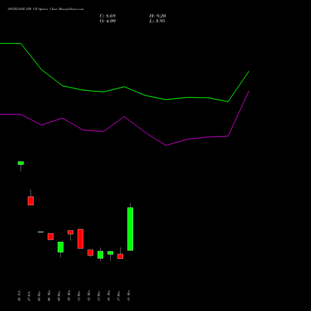Click the small green candle above 16 Mar
311x311 pixels.
point(110,253)
